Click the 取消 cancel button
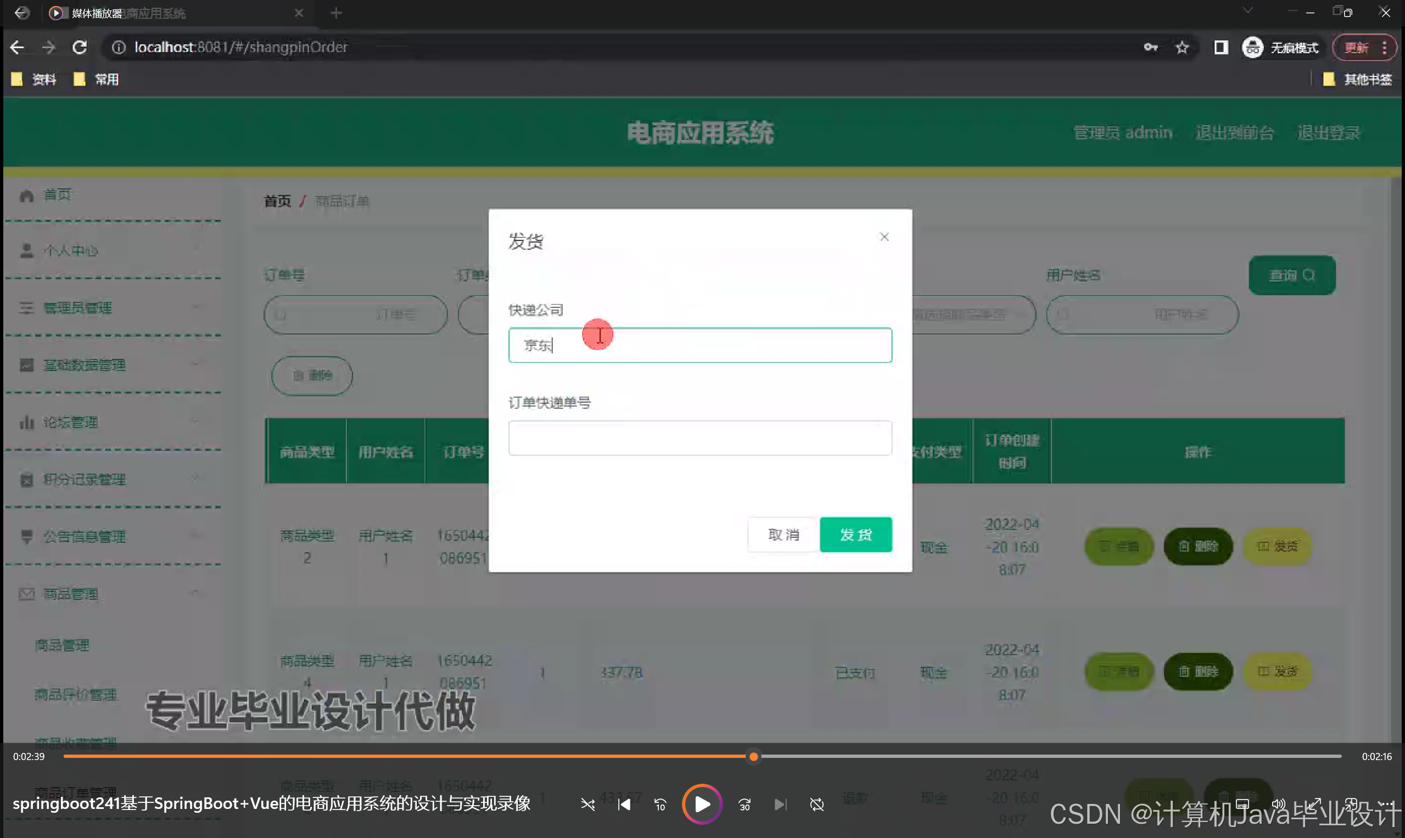 783,534
